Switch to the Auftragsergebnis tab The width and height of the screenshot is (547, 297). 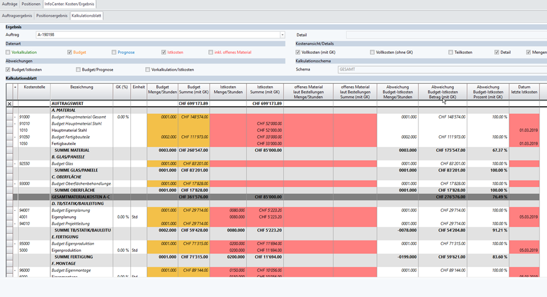(x=17, y=16)
